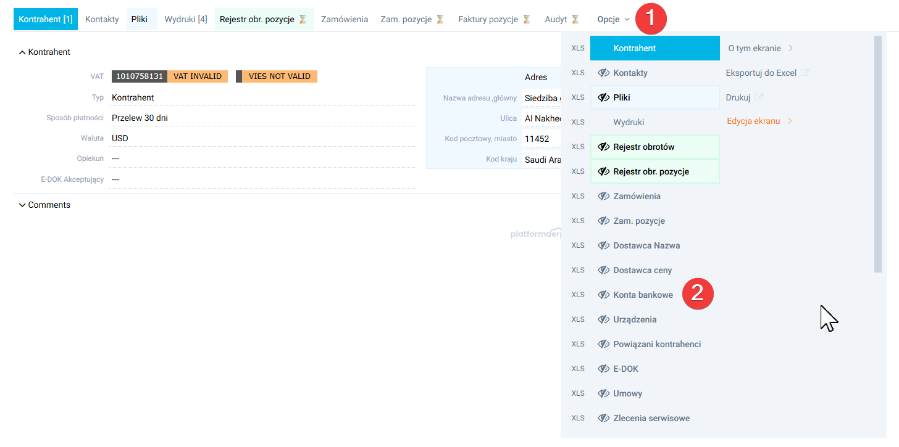Open the Opcje dropdown menu
Viewport: 899px width, 447px height.
coord(613,19)
